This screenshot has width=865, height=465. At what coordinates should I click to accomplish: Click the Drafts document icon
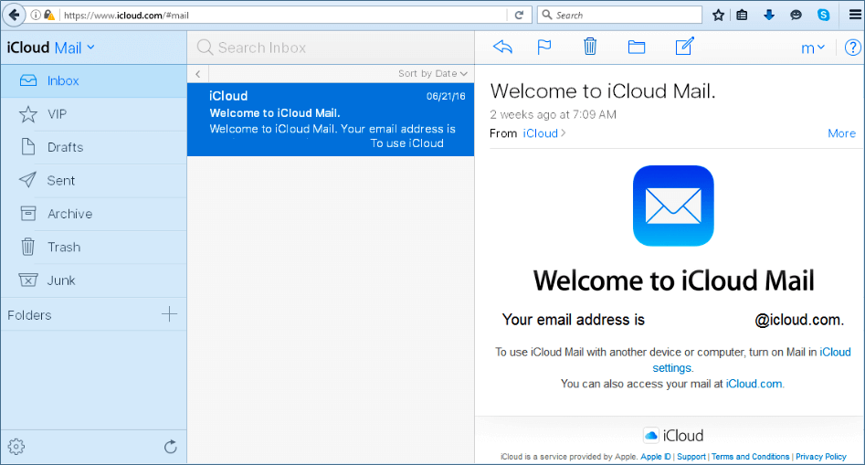tap(27, 147)
